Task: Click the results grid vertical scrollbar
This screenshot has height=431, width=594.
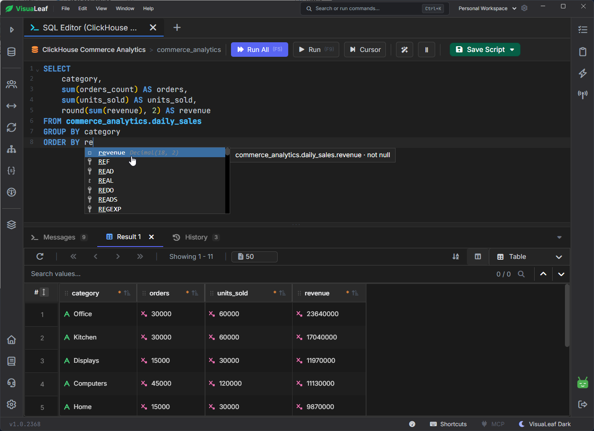Action: tap(567, 316)
